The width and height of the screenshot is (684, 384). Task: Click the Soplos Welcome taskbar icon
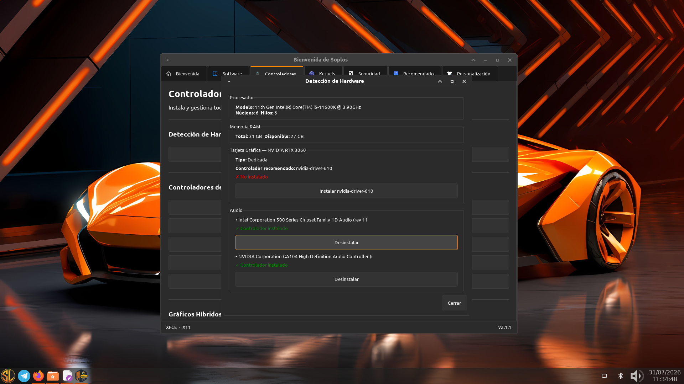(82, 376)
